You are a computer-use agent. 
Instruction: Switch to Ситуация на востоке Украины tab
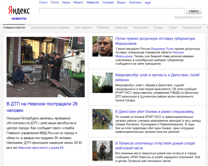click(50, 28)
